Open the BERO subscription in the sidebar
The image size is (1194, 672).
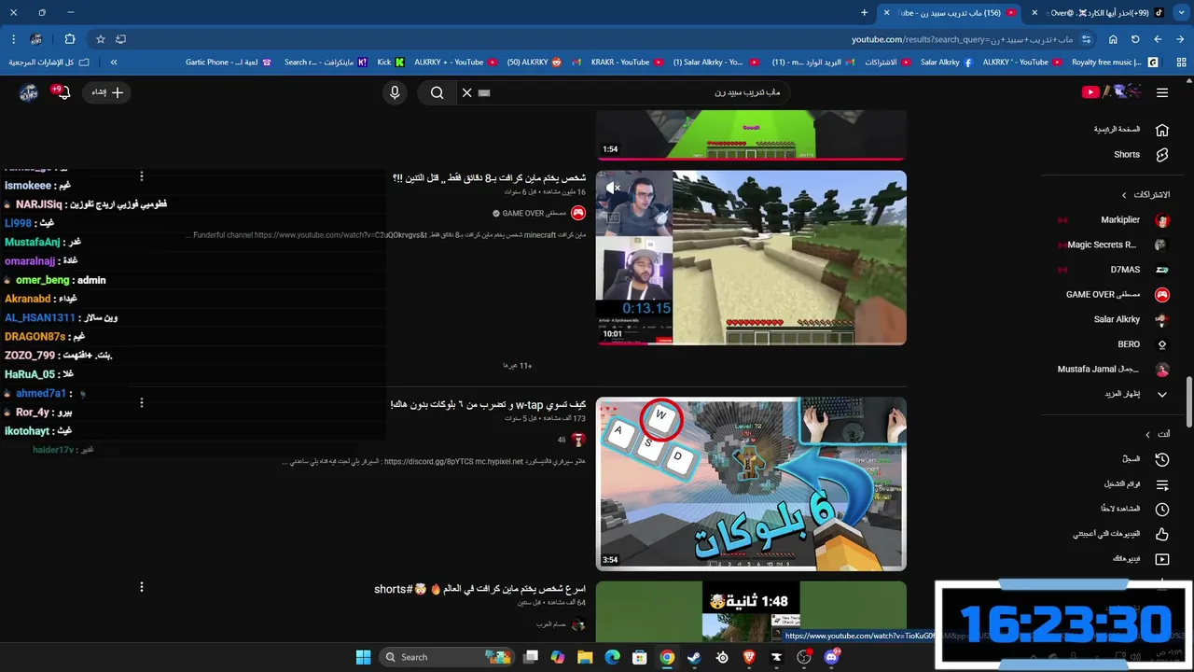1143,344
